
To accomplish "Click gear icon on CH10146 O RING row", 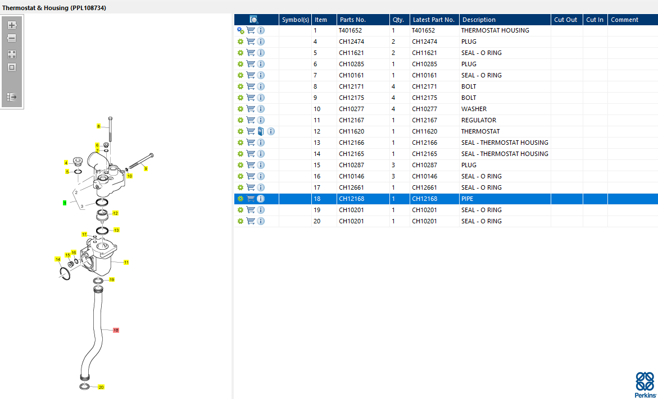I will tap(240, 176).
